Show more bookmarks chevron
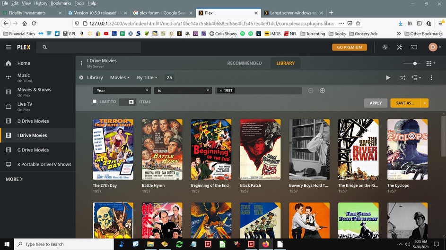446x250 pixels. [x=399, y=33]
